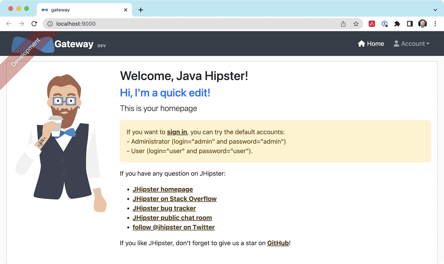This screenshot has height=264, width=444.
Task: Click the localhost:9000 address bar
Action: click(x=194, y=24)
